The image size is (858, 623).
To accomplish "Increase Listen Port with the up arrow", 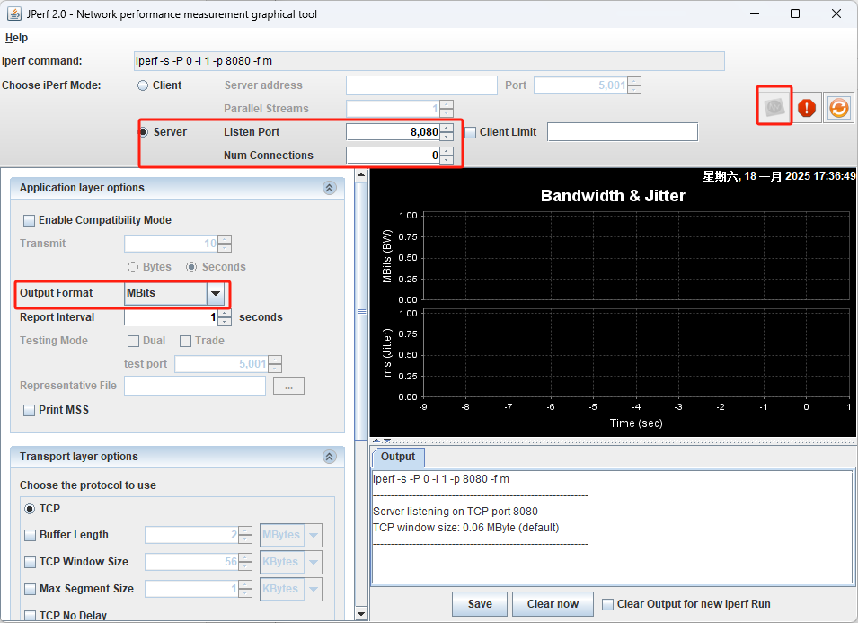I will pos(447,128).
